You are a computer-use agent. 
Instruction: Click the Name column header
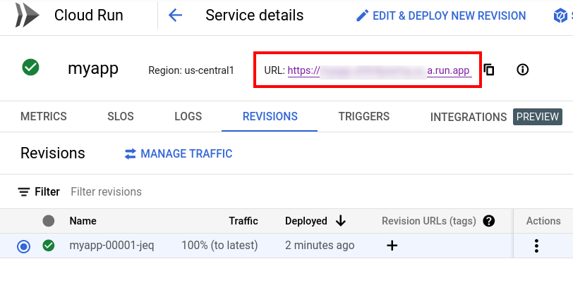(83, 221)
